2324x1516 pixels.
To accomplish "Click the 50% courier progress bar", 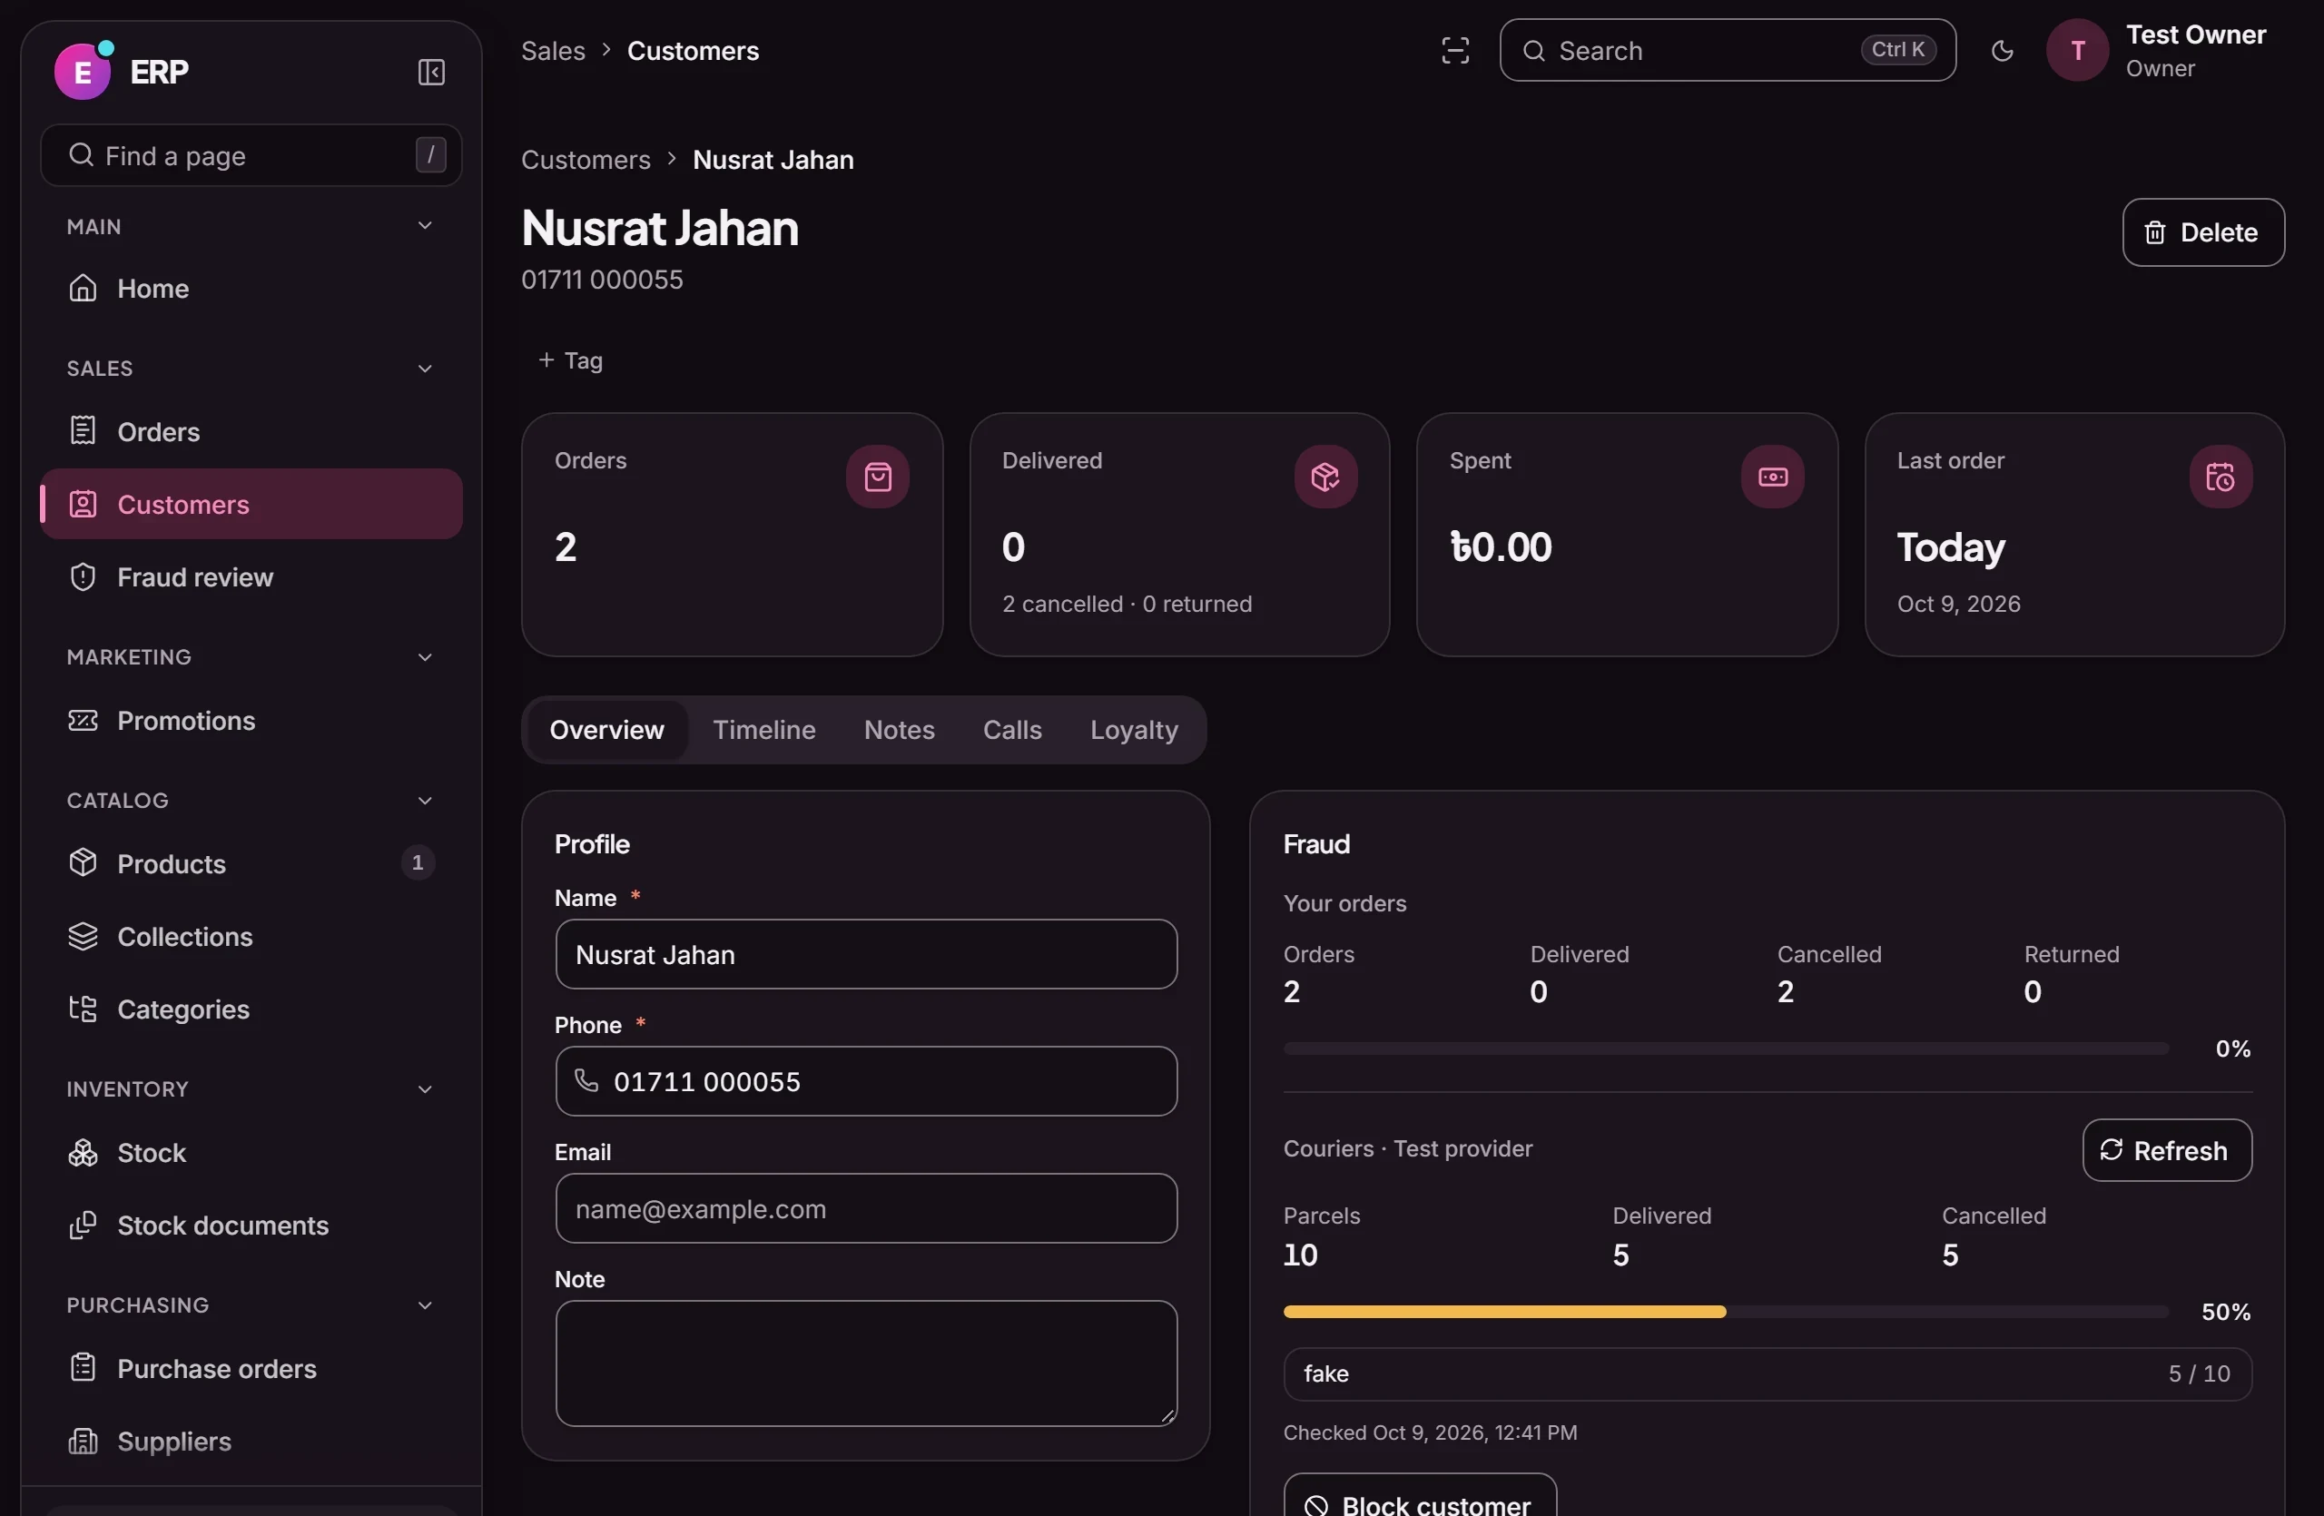I will click(x=1726, y=1312).
